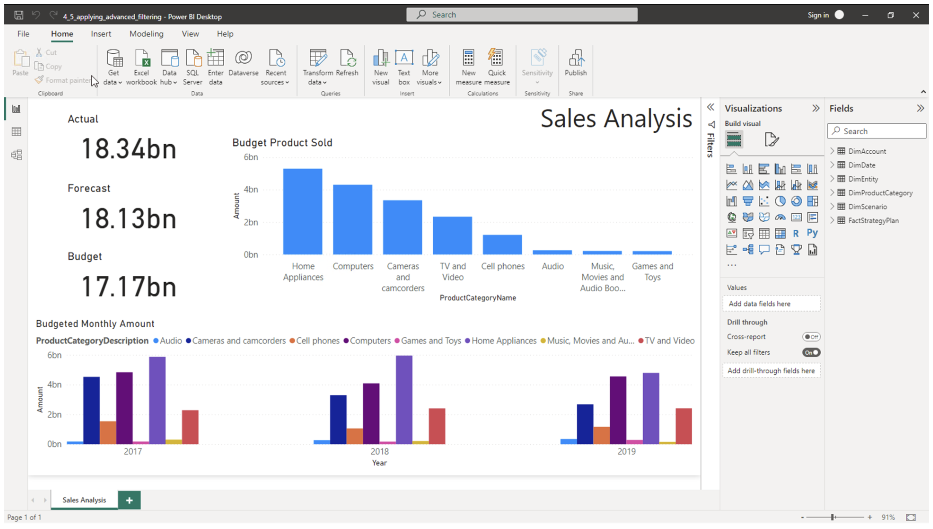
Task: Collapse the Visualizations pane
Action: tap(815, 108)
